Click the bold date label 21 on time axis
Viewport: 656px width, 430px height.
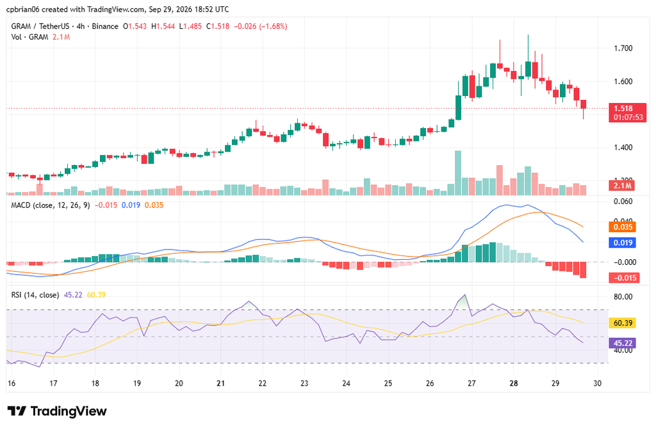coord(220,384)
